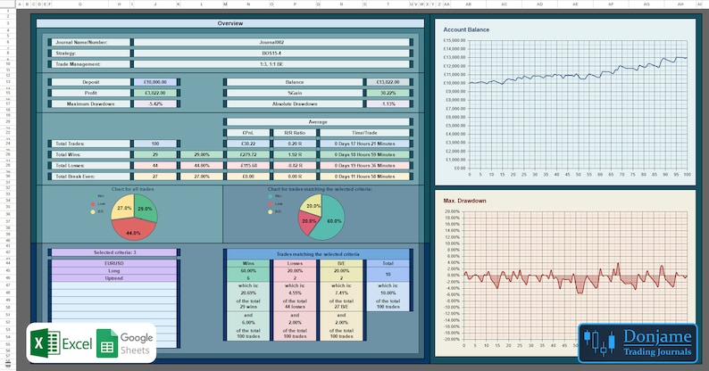Screen dimensions: 709x371
Task: Select '0 Days 11 Hours 58 Minutes' cell
Action: pos(364,177)
